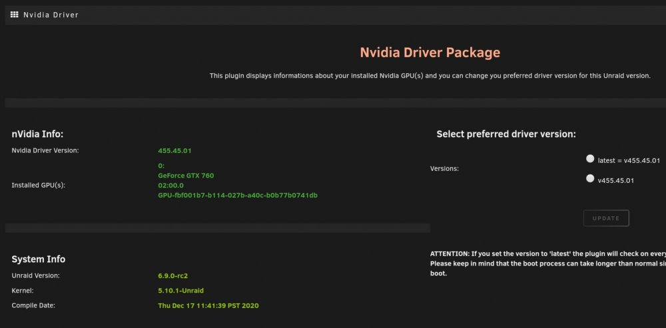
Task: Click the 'Nvidia Driver' header title
Action: pyautogui.click(x=51, y=15)
